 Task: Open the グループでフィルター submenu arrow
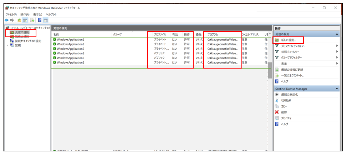coord(337,57)
